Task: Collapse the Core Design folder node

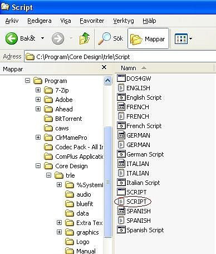Action: 38,166
